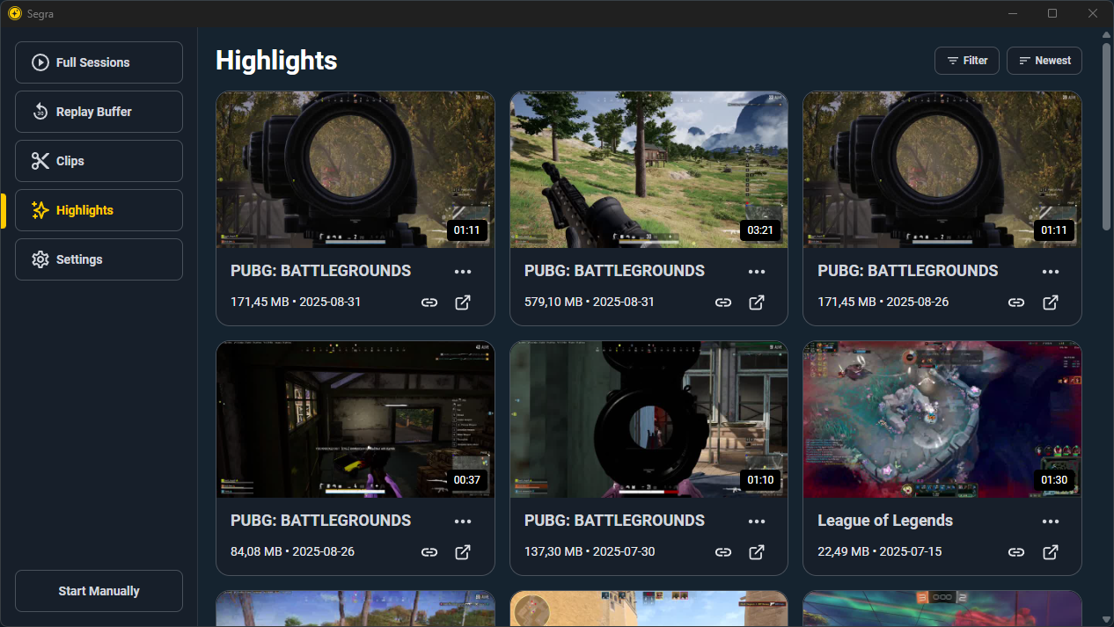This screenshot has height=627, width=1114.
Task: Open the 01:11 thumbnail dated 2025-08-31
Action: pos(355,170)
